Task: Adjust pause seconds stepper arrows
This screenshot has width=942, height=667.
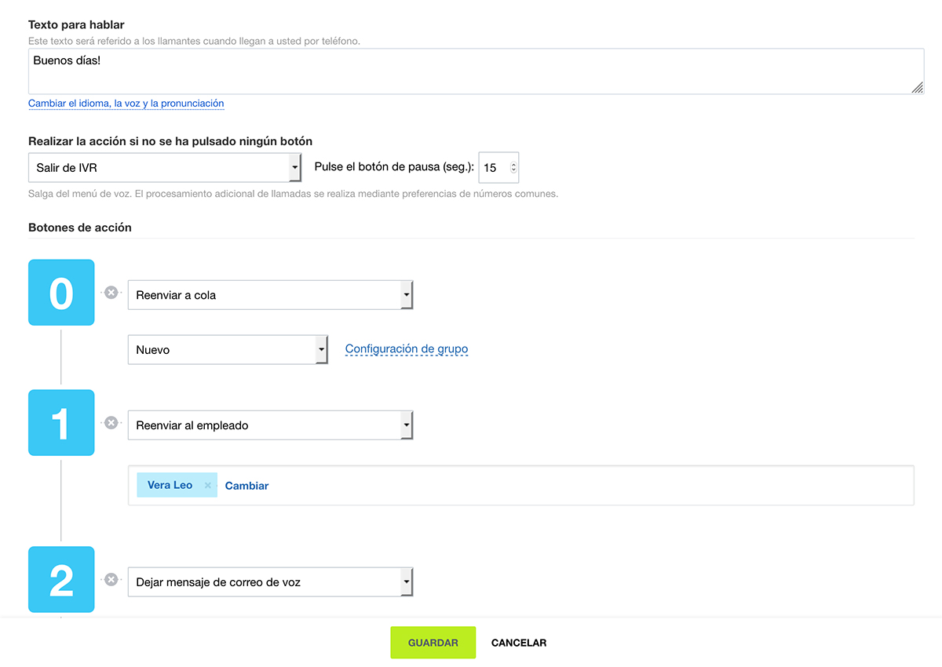Action: point(513,168)
